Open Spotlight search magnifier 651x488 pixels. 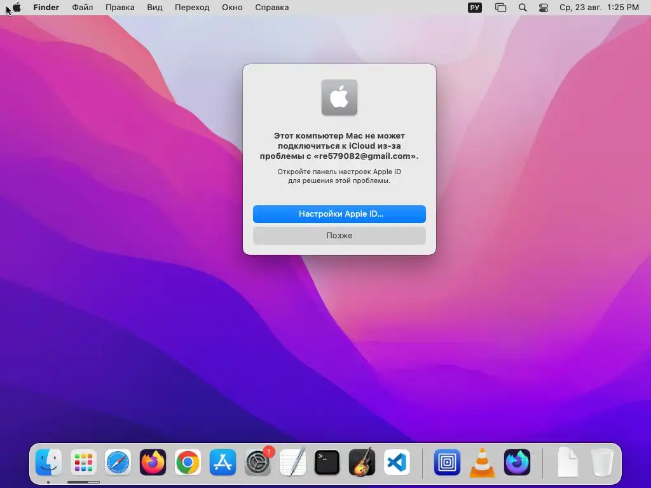click(x=523, y=8)
